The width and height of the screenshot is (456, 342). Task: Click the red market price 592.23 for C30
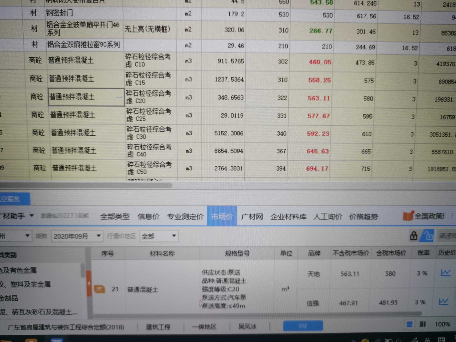tap(318, 133)
